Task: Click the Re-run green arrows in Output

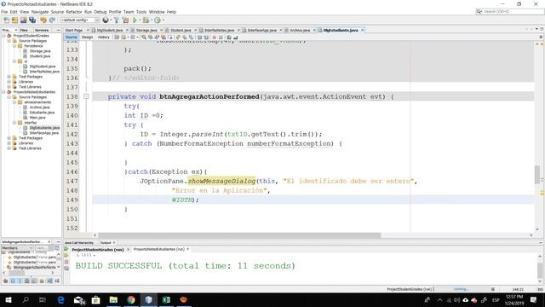Action: [66, 249]
